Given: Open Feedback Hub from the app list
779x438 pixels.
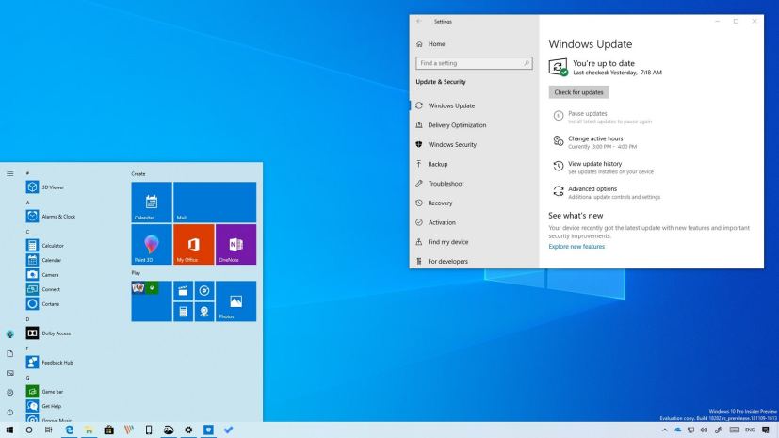Looking at the screenshot, I should click(x=50, y=363).
